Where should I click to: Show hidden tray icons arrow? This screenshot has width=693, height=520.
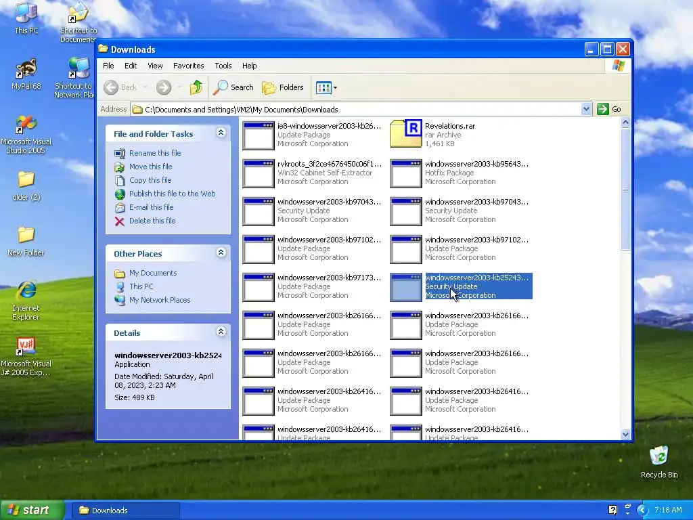point(642,511)
